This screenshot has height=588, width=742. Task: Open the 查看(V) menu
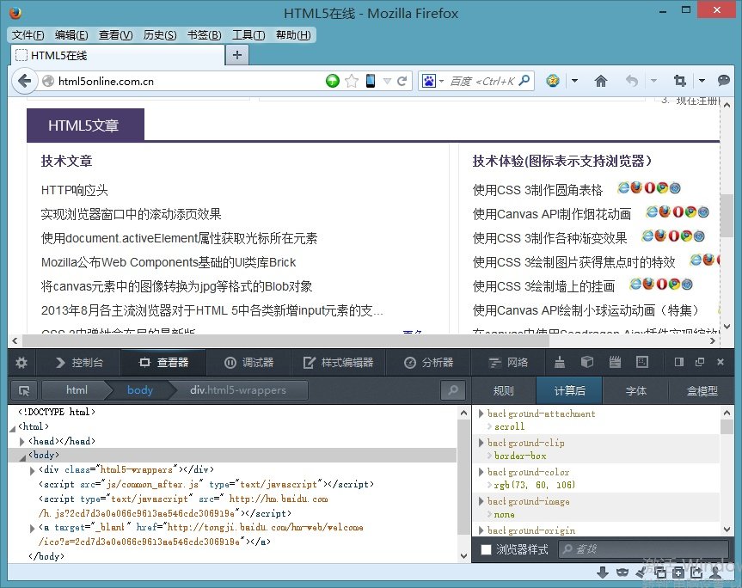click(115, 35)
